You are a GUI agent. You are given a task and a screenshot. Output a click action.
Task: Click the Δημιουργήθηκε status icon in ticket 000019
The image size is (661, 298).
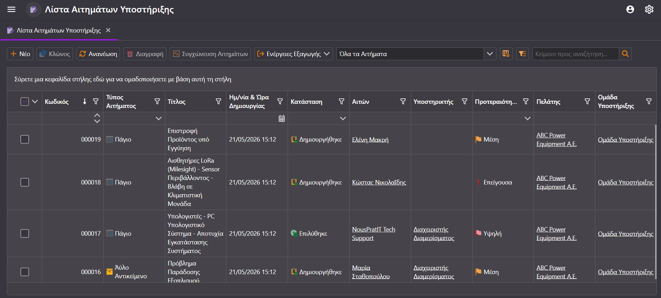[x=294, y=139]
